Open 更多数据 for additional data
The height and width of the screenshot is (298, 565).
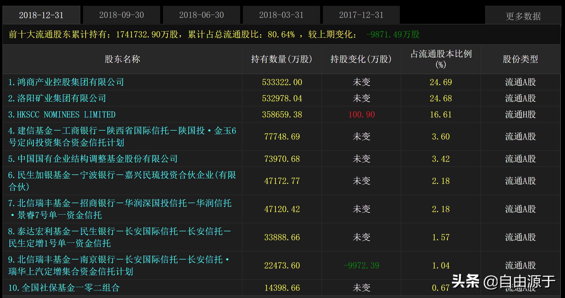(x=523, y=15)
